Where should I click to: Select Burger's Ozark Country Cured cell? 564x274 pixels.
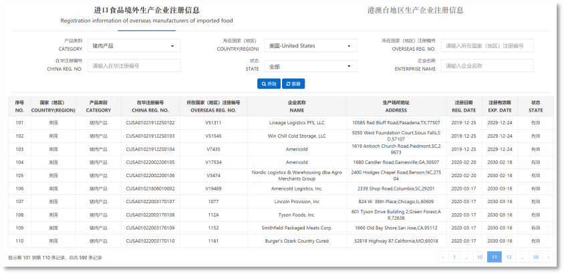297,241
